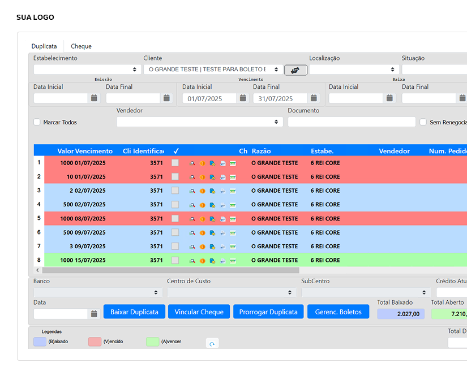Open the Estabelecimento dropdown

click(x=87, y=70)
